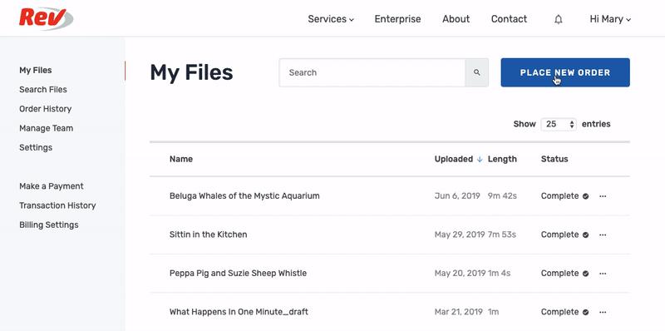This screenshot has height=331, width=665.
Task: Open more options for What Happens draft
Action: click(x=603, y=312)
